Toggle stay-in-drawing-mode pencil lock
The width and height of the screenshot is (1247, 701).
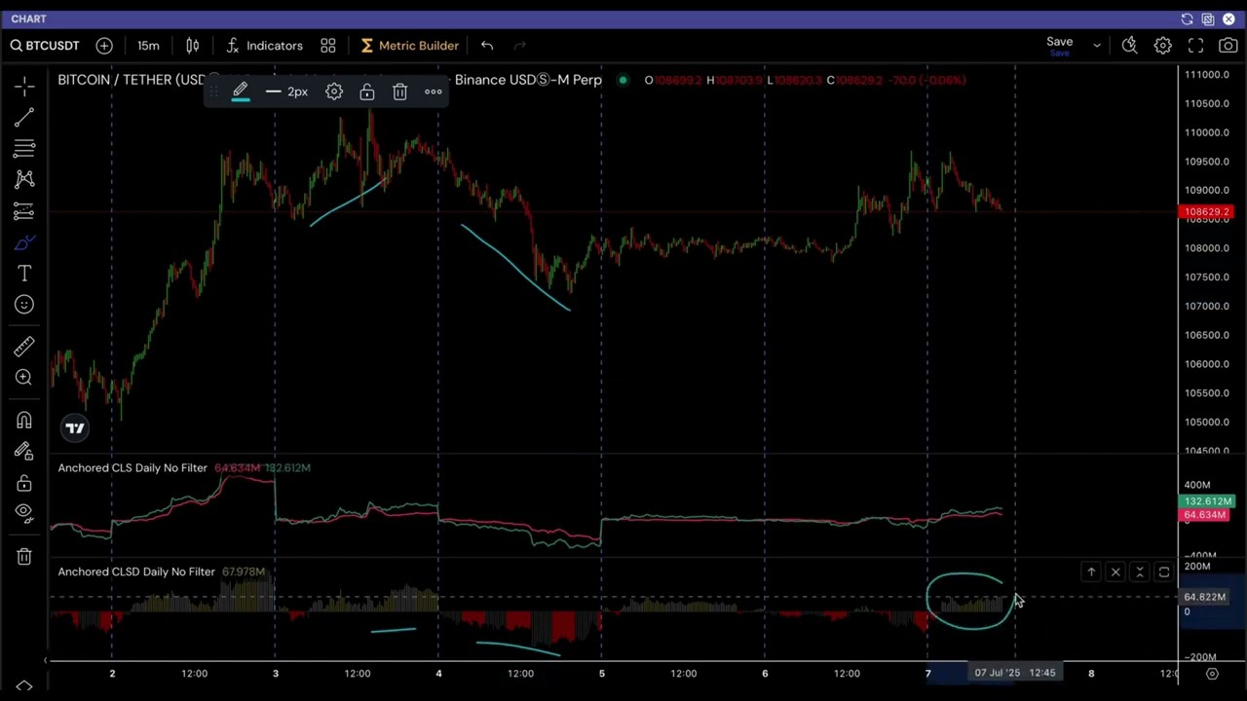[x=24, y=451]
